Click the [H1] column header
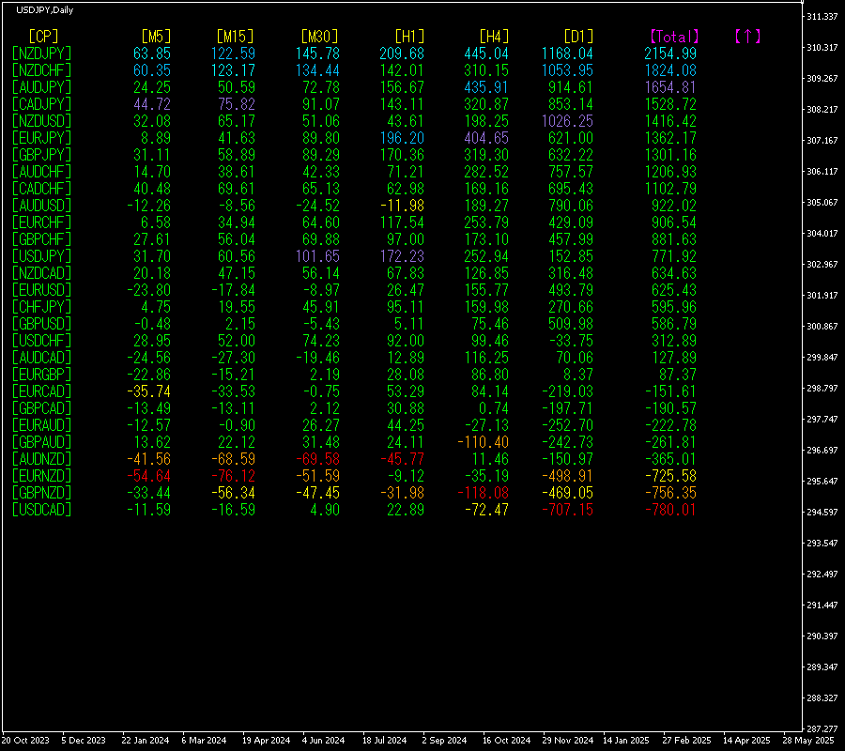 tap(409, 37)
